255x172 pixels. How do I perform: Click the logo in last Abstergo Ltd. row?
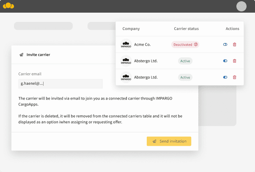126,77
